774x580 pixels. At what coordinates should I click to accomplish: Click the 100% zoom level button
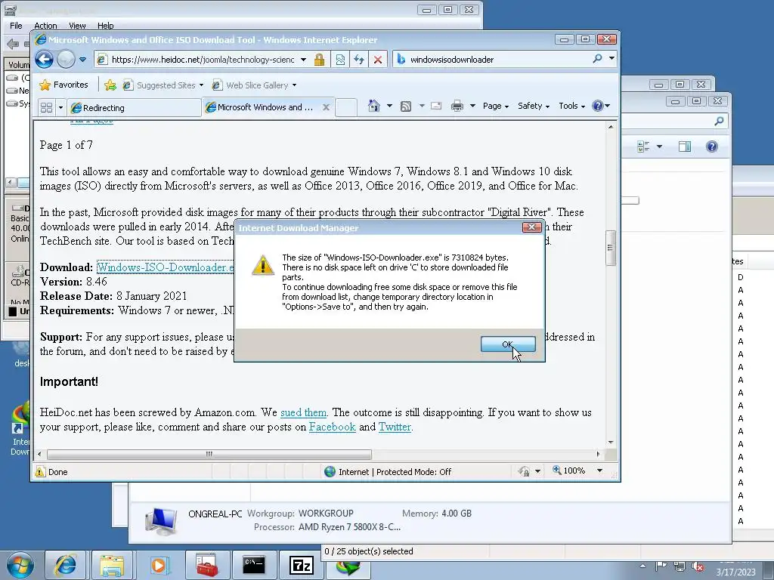[x=569, y=470]
